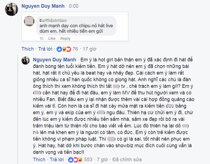The image size is (210, 164).
Task: Reply to the long comment via 'Trả lời'
Action: 57,160
